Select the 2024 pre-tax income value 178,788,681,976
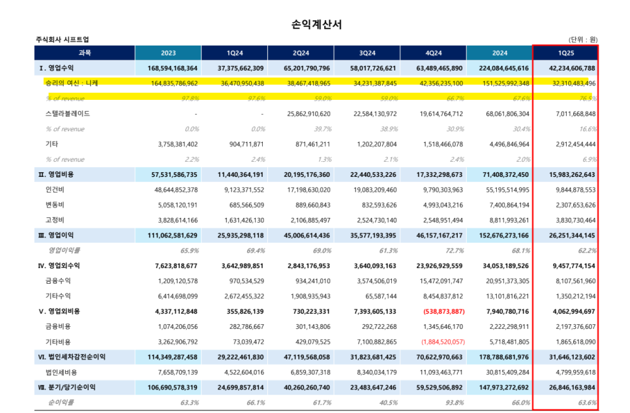 [504, 357]
